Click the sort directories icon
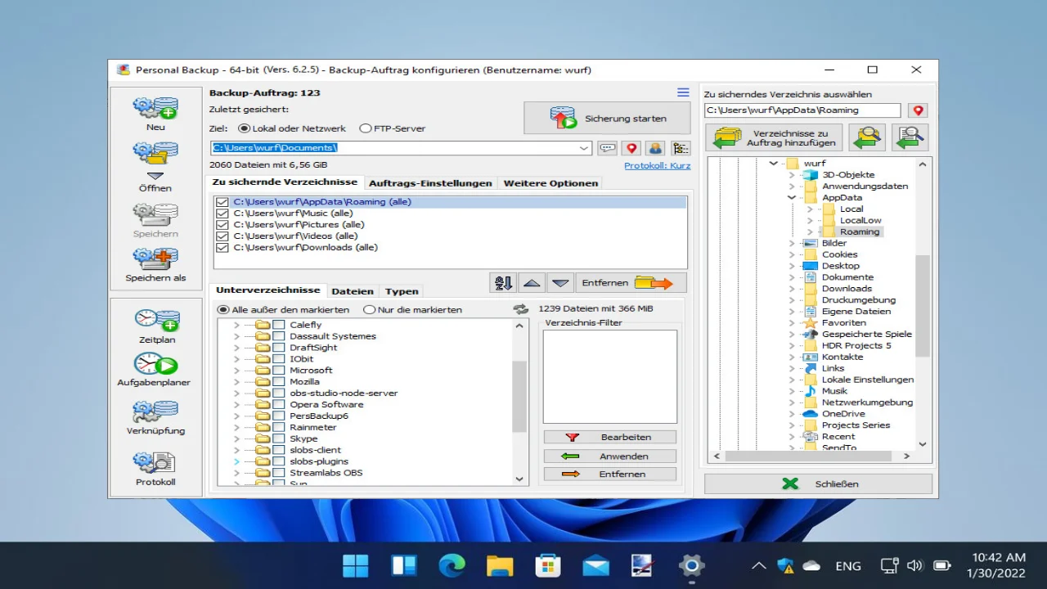 coord(503,283)
